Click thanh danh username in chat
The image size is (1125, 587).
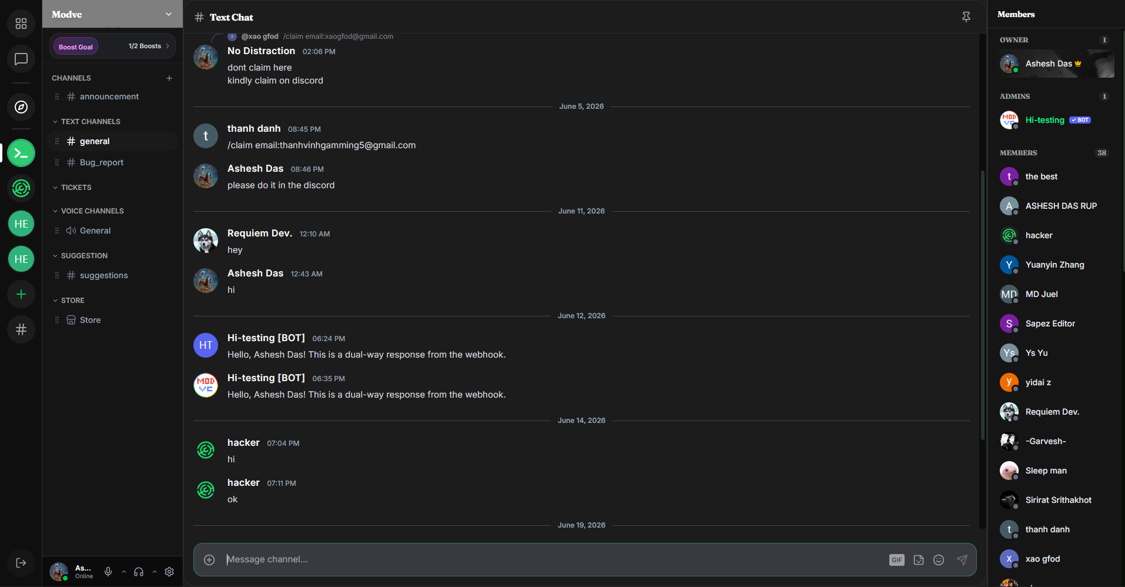tap(254, 128)
